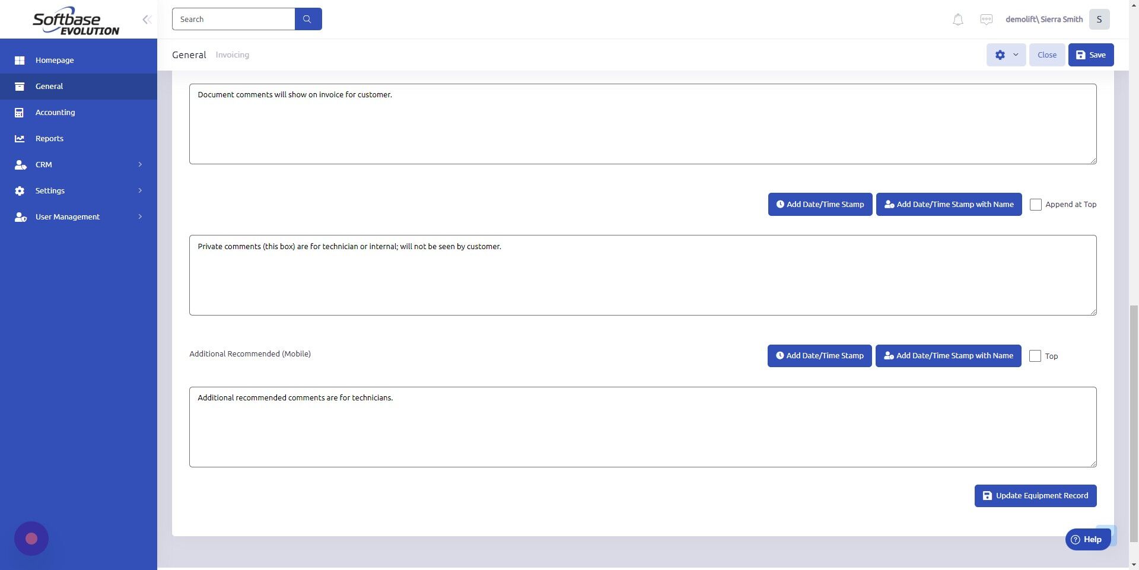Open the Reports section
Viewport: 1139px width, 570px height.
click(50, 138)
